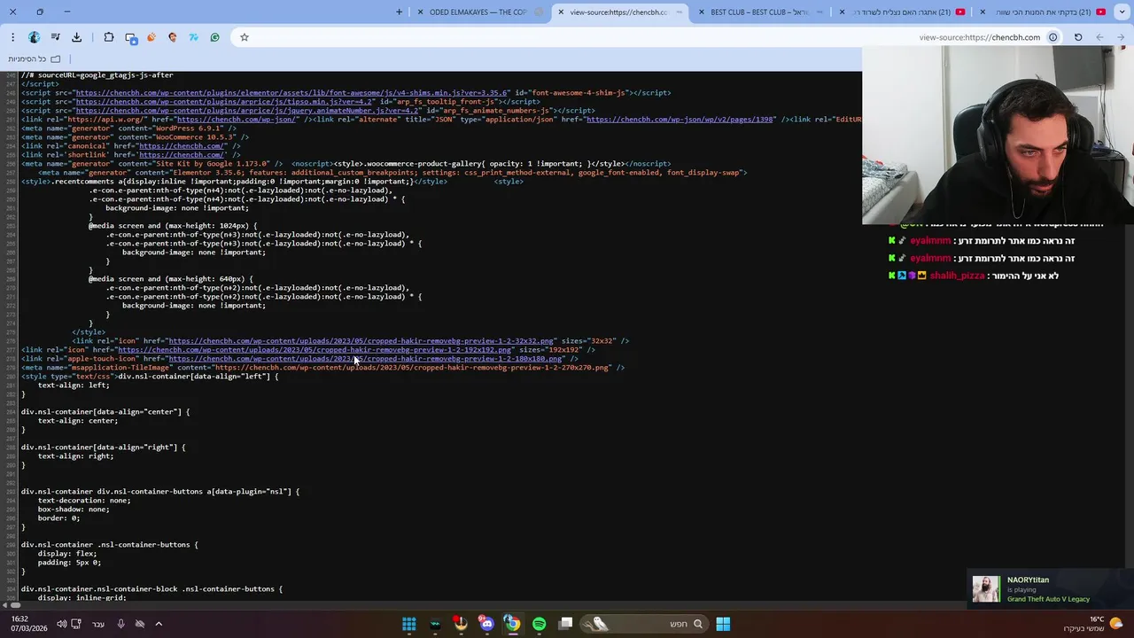Reload the view-source page
Image resolution: width=1134 pixels, height=638 pixels.
1078,37
